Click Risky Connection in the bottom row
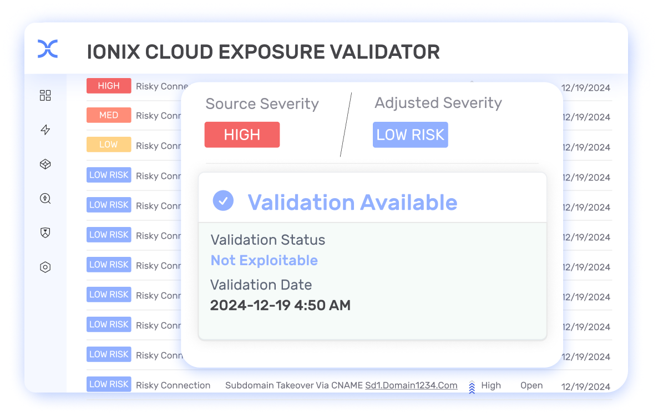This screenshot has width=658, height=413. (x=173, y=385)
